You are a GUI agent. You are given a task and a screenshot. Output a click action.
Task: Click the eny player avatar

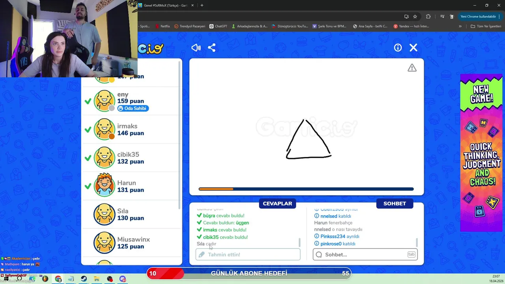(105, 101)
